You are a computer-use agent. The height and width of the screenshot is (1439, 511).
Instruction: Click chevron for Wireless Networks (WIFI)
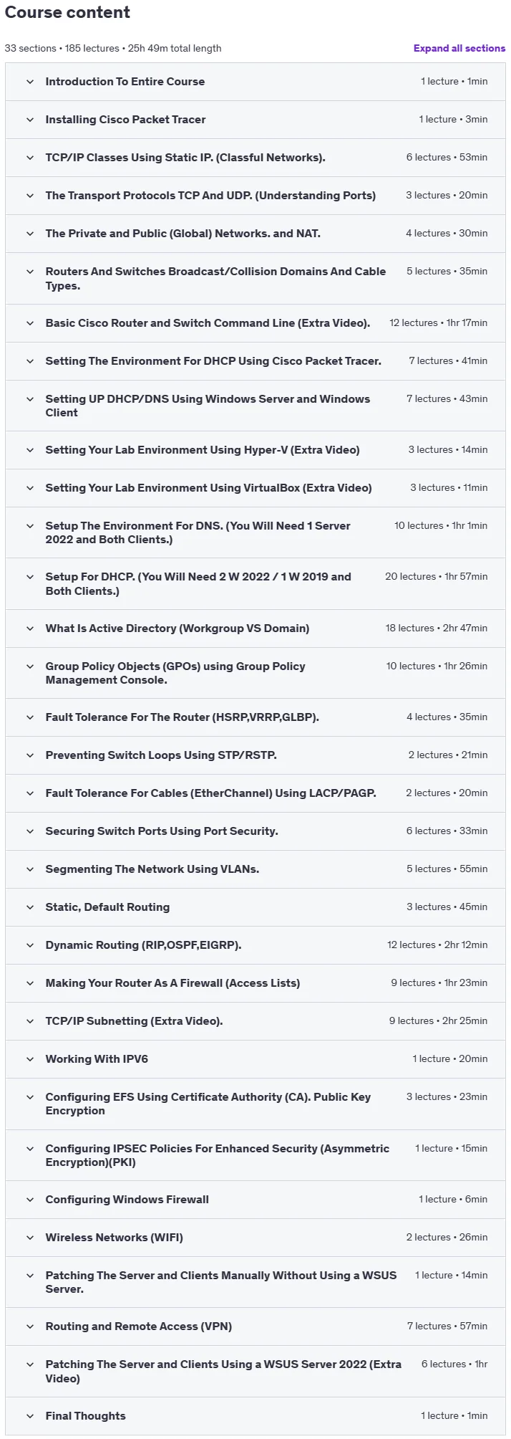pyautogui.click(x=30, y=1238)
